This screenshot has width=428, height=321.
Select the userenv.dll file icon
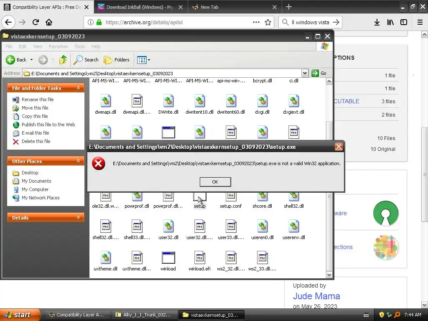point(294,227)
